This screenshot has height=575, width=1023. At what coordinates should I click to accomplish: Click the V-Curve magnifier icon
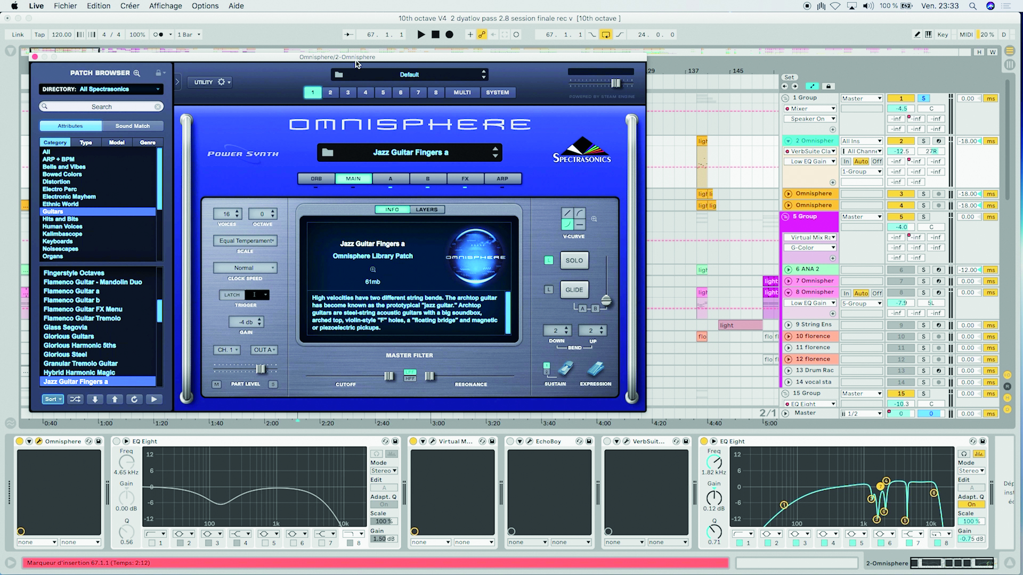click(594, 219)
